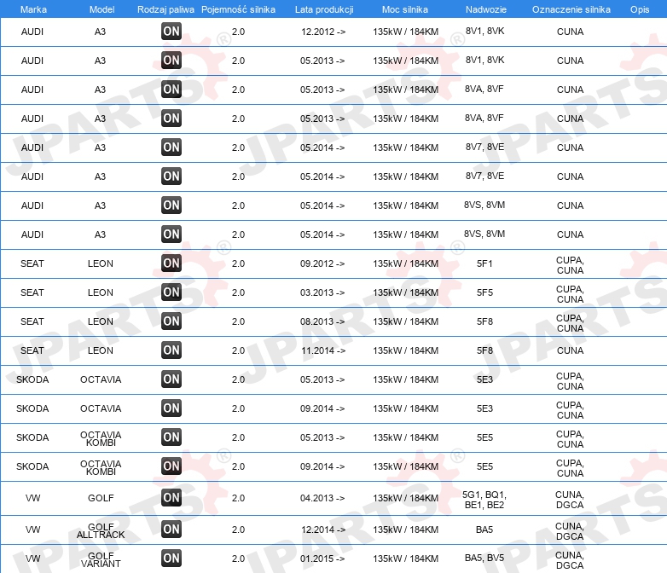Select the CUPA, CUNA engine code in the Leon 5F1 row
667x573 pixels.
(x=570, y=265)
